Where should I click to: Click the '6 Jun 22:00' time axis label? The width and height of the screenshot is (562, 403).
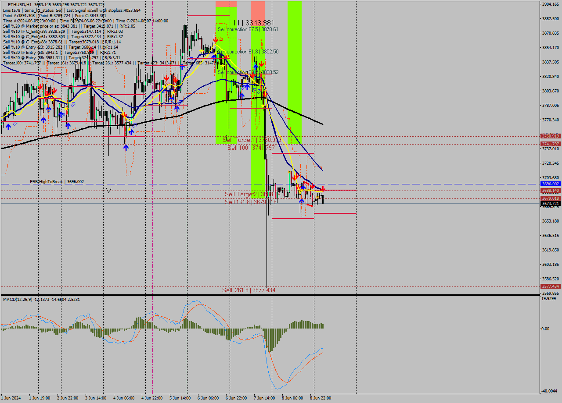tap(236, 398)
